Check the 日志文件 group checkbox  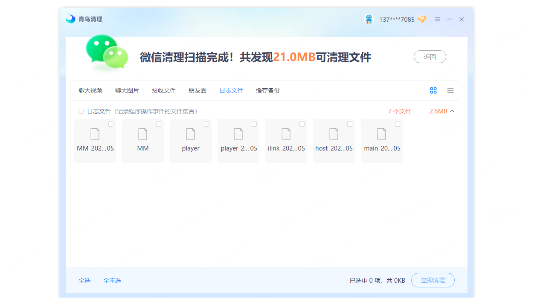coord(81,111)
